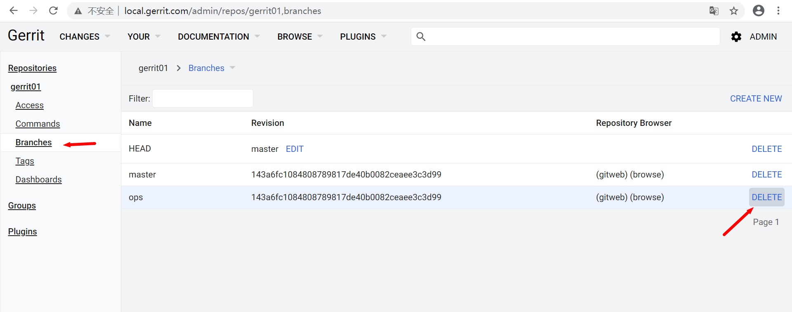792x312 pixels.
Task: Click the Revision column header
Action: [x=268, y=123]
